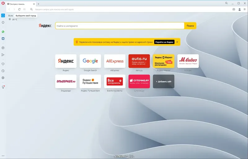Screen dimensions: 248x159
Task: Close the Экспресс-панель tab
Action: tap(34, 4)
